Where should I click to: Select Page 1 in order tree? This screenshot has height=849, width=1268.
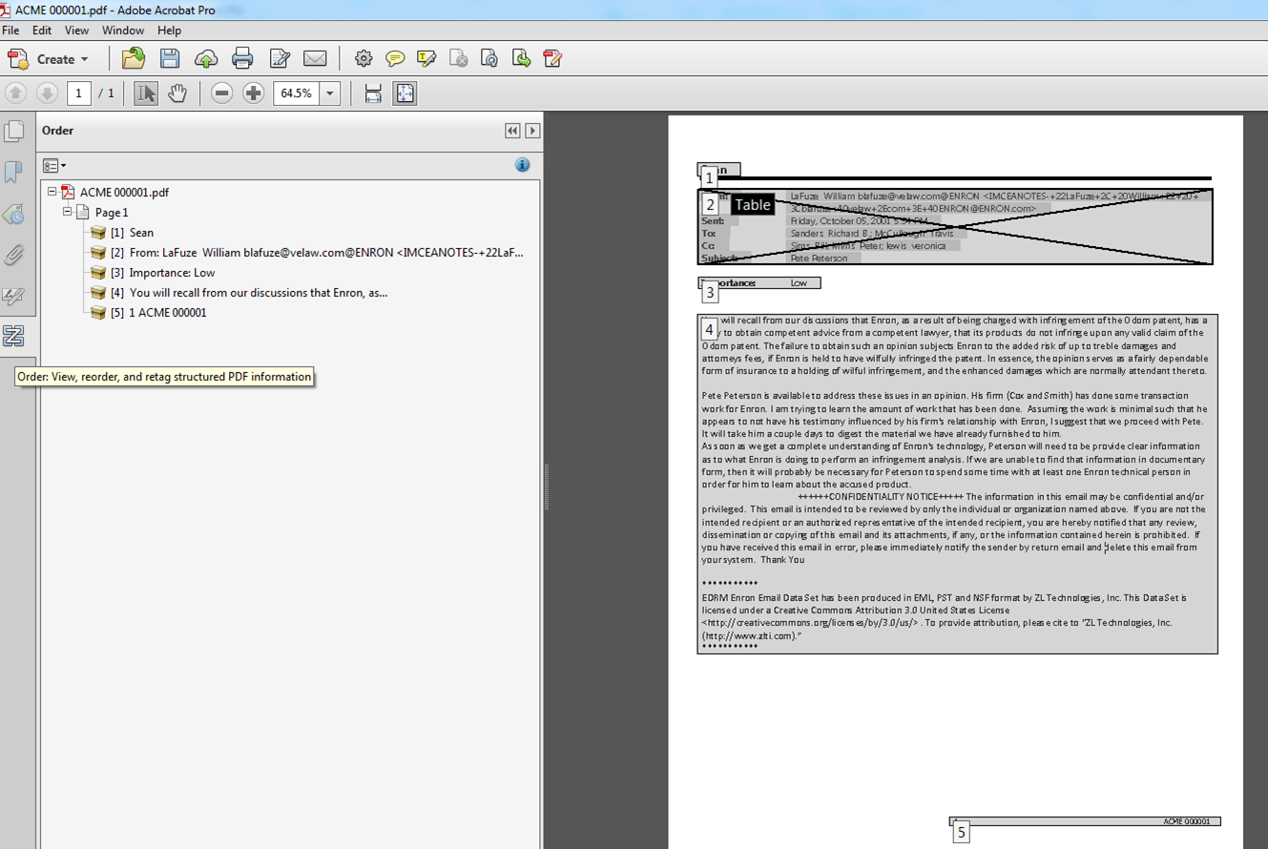pyautogui.click(x=112, y=212)
